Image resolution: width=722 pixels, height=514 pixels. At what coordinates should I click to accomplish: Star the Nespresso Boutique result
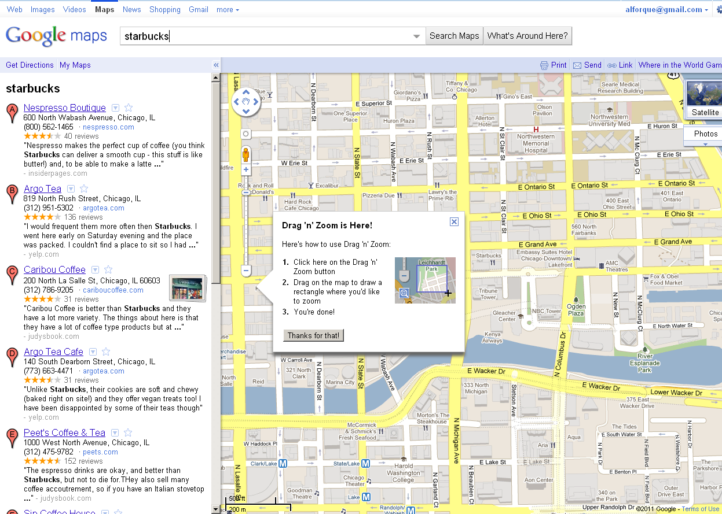pyautogui.click(x=129, y=108)
